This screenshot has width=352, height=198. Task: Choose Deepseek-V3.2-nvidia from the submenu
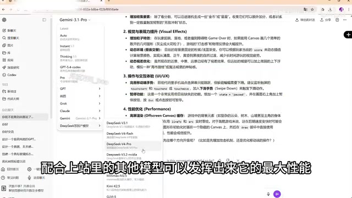pyautogui.click(x=133, y=156)
